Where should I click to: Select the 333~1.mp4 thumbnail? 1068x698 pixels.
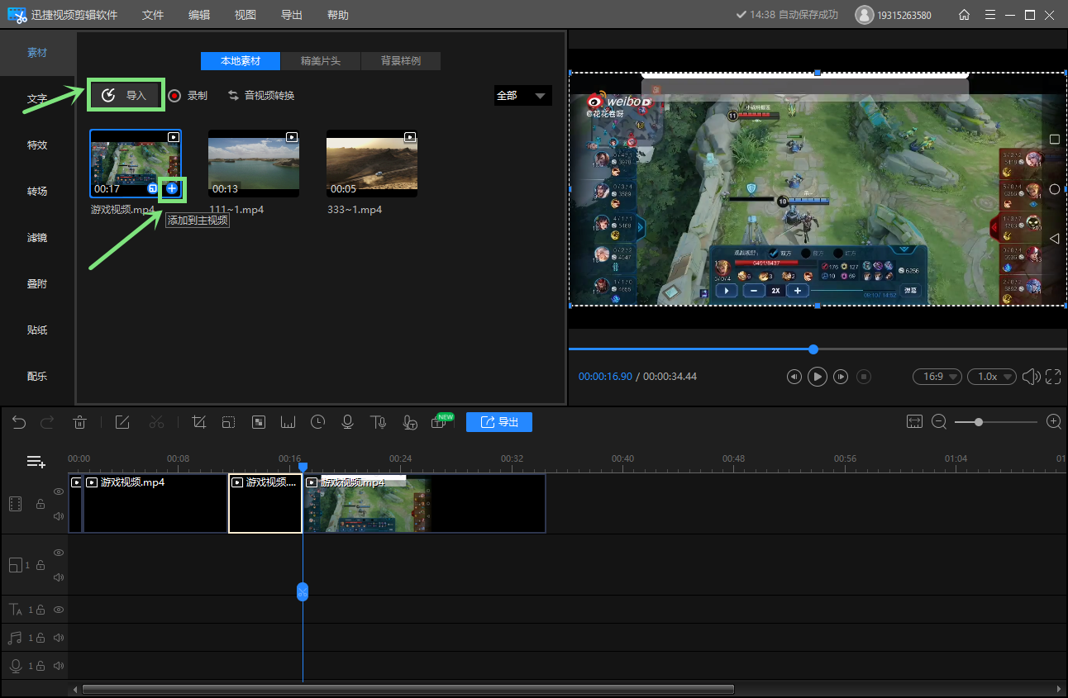tap(372, 164)
